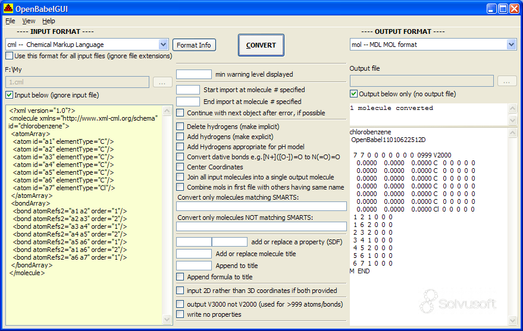This screenshot has height=331, width=523.
Task: Enable 'Add hydrogens (make explicit)'
Action: coord(180,137)
